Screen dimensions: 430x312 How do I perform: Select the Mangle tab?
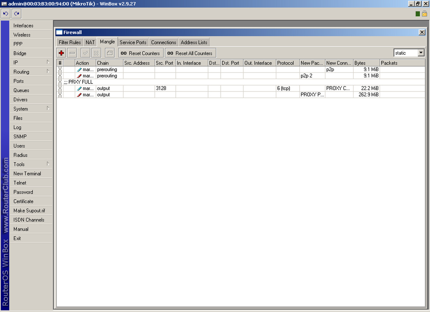107,42
